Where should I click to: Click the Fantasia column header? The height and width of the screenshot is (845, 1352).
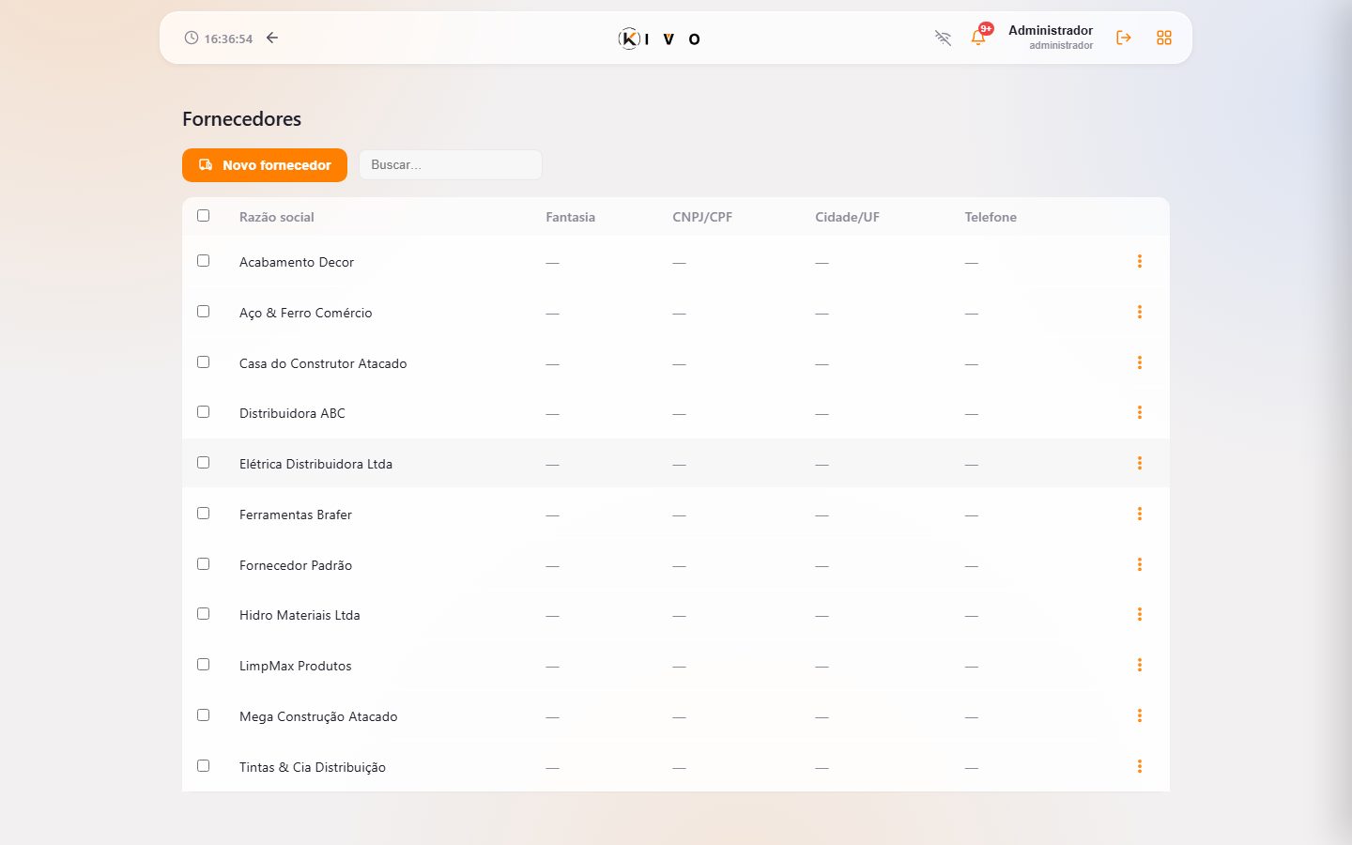point(570,217)
